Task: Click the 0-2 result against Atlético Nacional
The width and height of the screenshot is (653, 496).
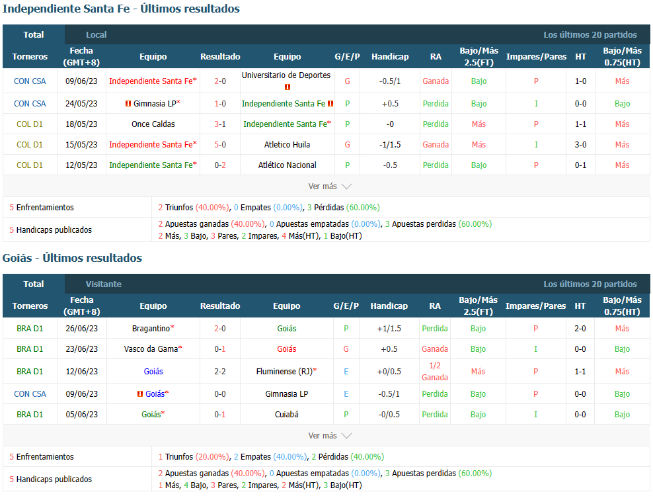Action: click(220, 165)
